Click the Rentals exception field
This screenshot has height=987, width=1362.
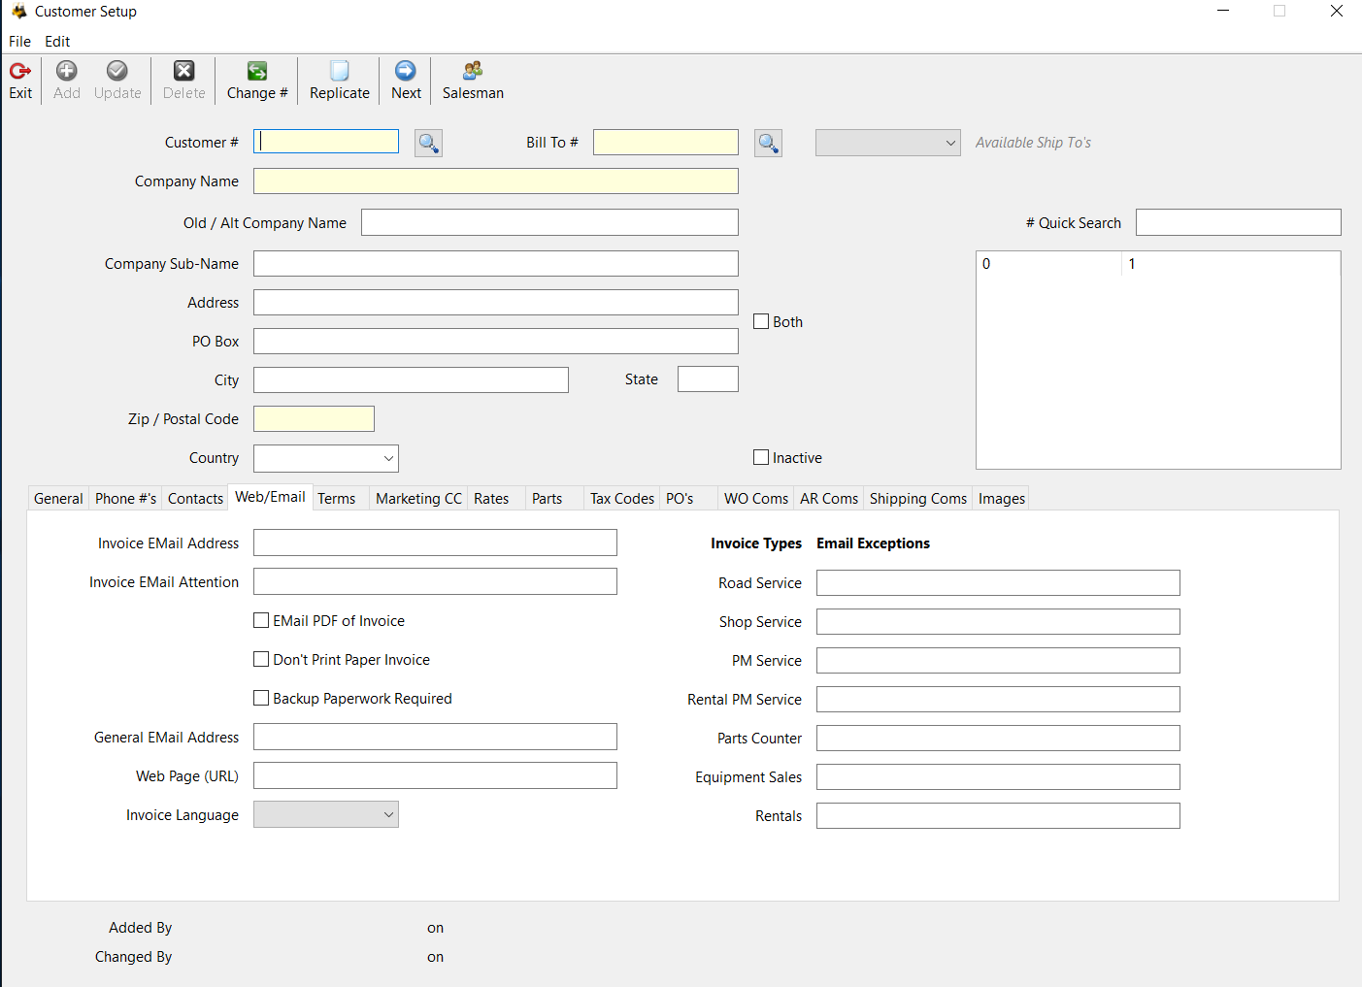click(x=998, y=815)
